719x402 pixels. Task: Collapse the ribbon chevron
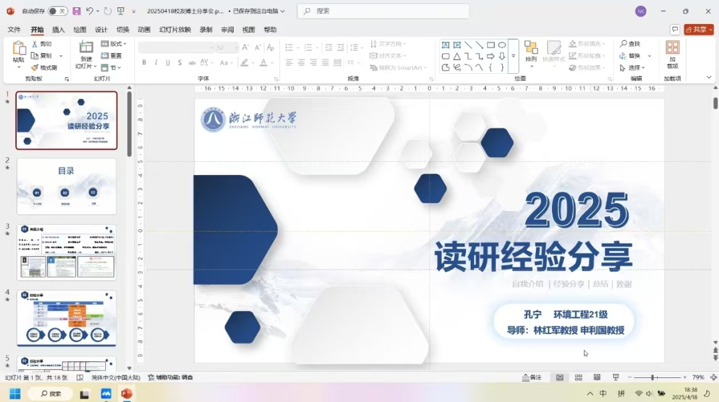709,77
